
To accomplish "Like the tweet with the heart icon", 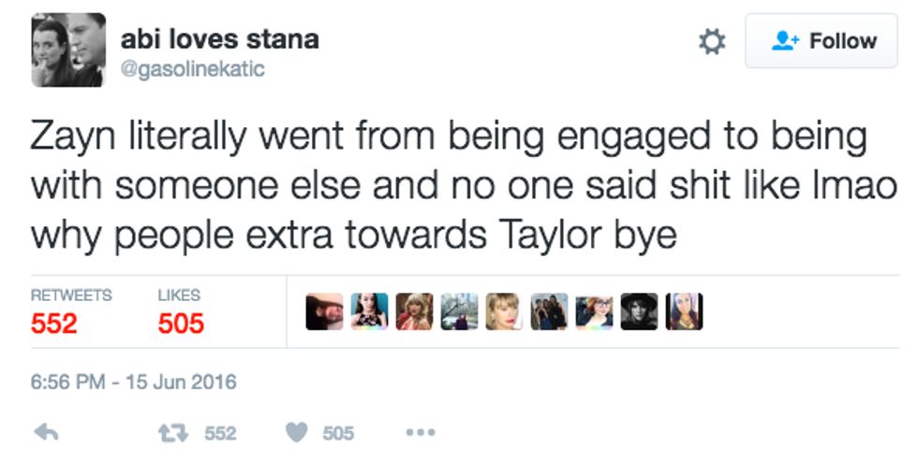I will 296,433.
